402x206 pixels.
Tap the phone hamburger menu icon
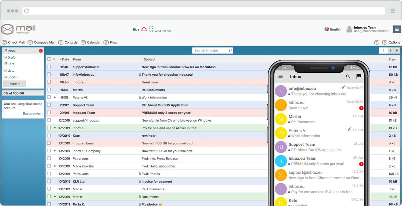pyautogui.click(x=281, y=77)
